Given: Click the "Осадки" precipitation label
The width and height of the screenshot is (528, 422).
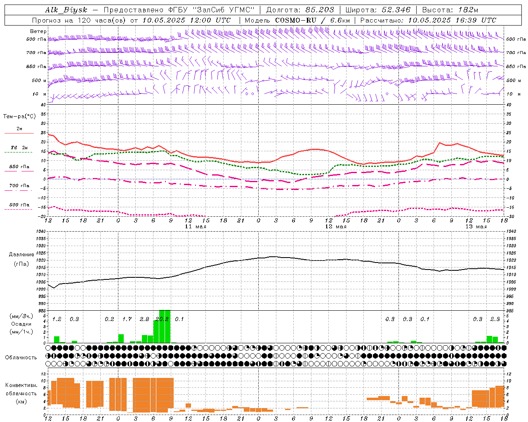Looking at the screenshot, I should coord(21,324).
